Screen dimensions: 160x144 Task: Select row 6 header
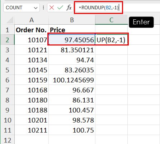tap(7, 80)
